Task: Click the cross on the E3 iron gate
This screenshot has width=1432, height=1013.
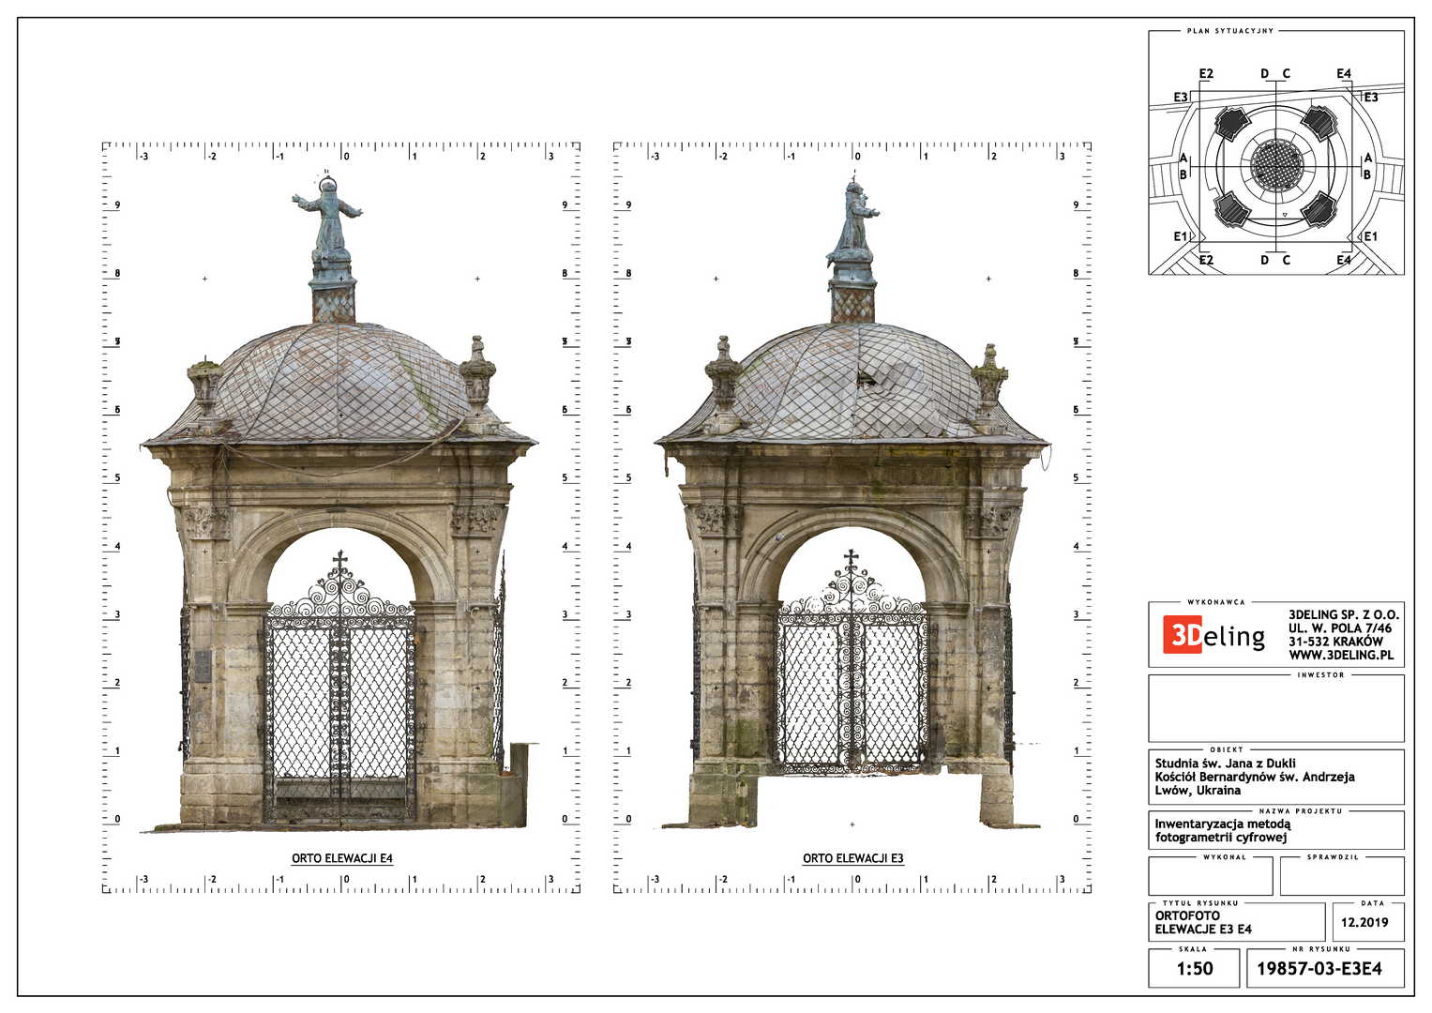Action: tap(852, 561)
